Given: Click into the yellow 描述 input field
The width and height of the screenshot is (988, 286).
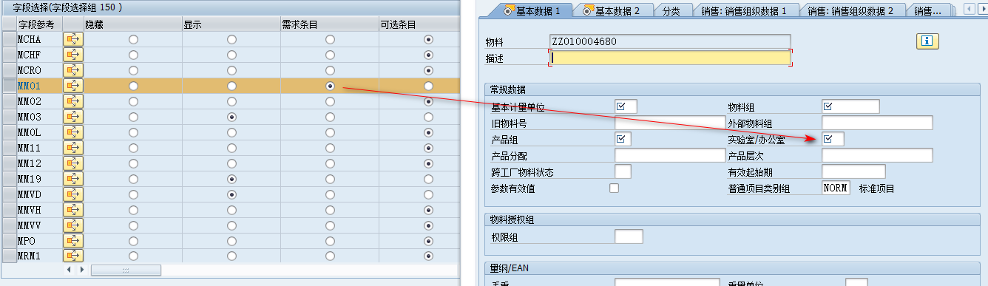Looking at the screenshot, I should 670,58.
